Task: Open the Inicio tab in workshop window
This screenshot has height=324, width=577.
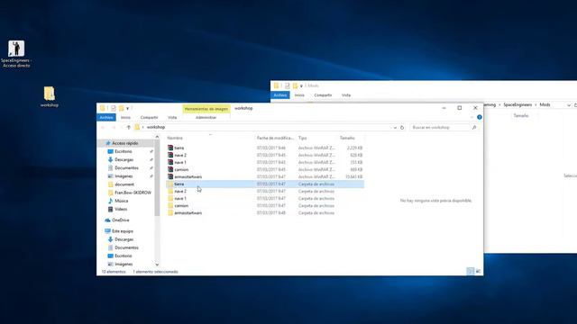Action: point(125,117)
